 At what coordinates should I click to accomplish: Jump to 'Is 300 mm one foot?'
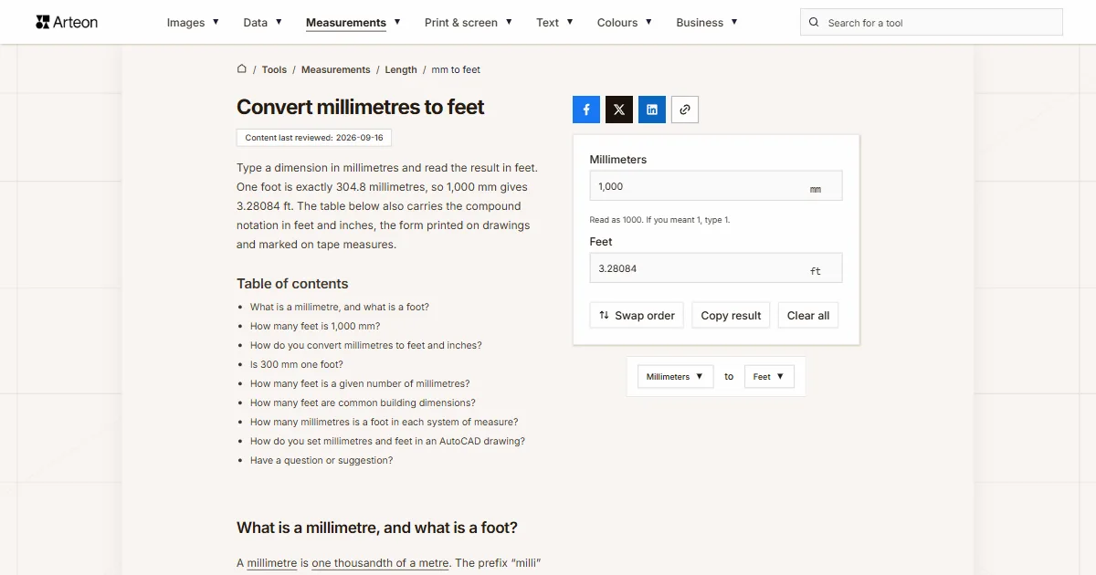point(297,364)
